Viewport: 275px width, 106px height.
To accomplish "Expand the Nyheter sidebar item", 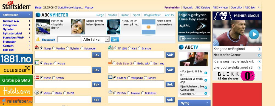I will pyautogui.click(x=30, y=29).
